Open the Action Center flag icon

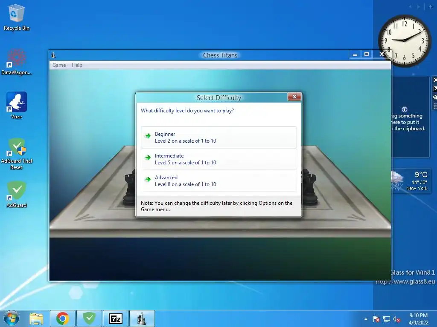[376, 319]
